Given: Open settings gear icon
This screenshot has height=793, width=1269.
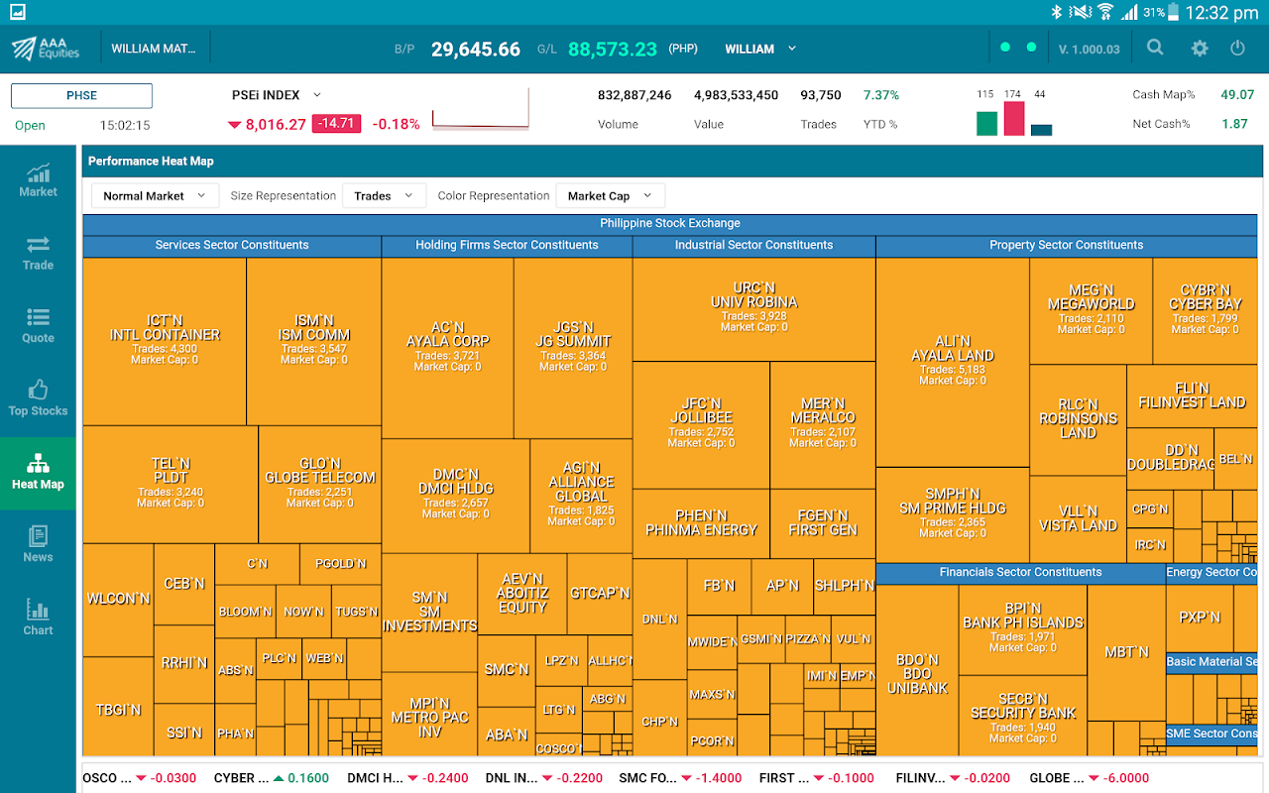Looking at the screenshot, I should (1200, 48).
